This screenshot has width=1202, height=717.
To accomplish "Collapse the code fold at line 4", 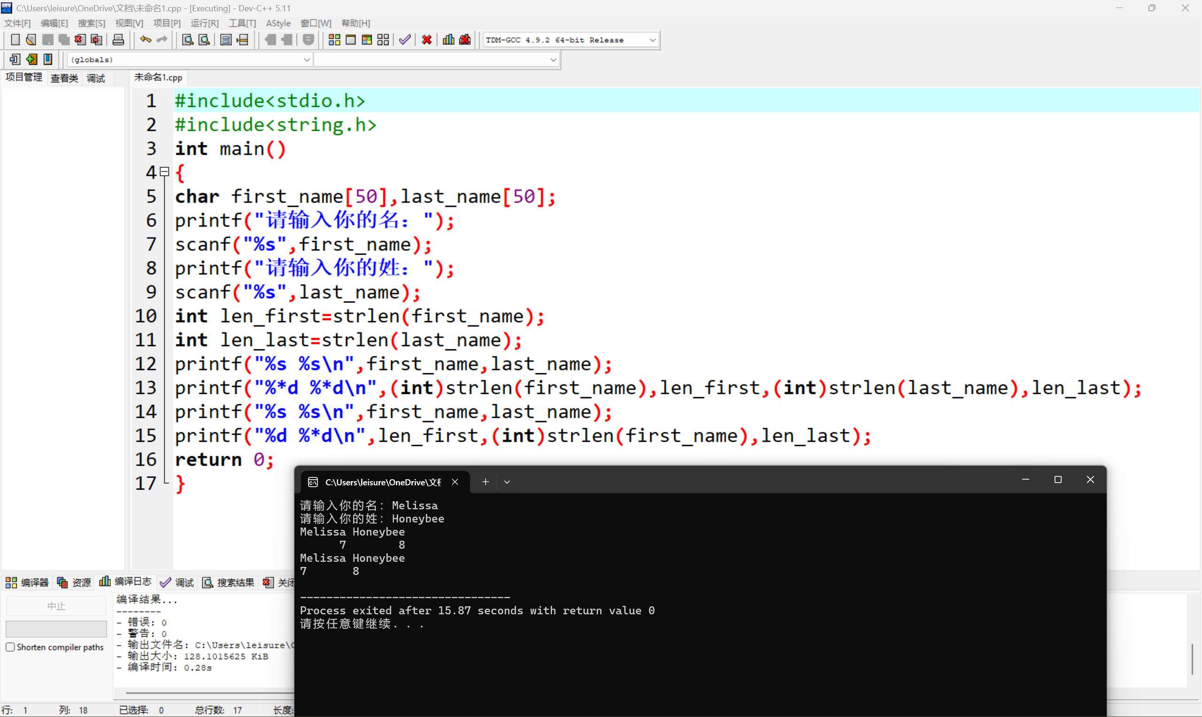I will tap(164, 172).
